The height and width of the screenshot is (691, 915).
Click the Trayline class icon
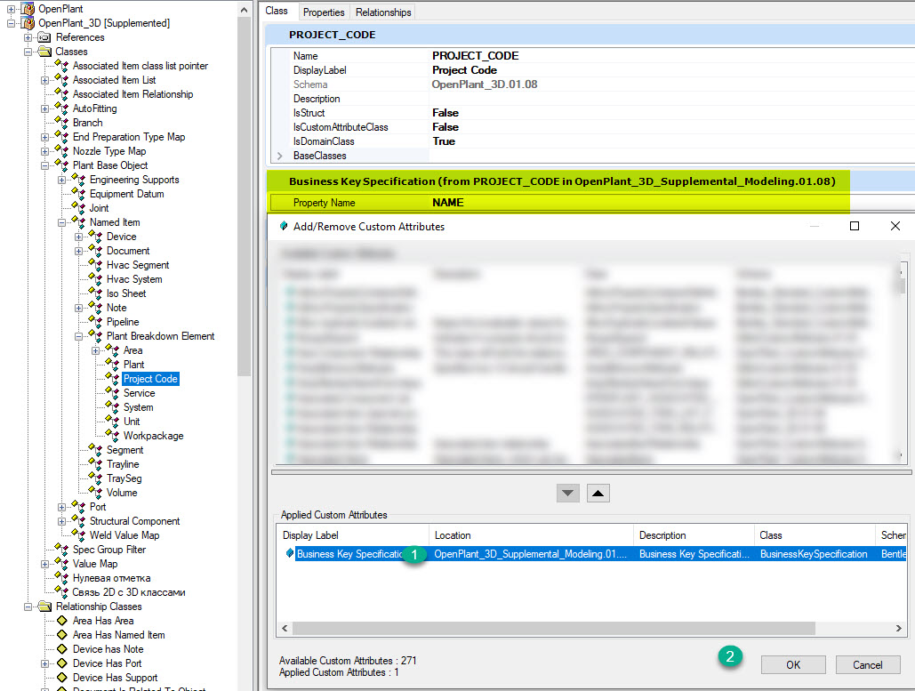[x=95, y=464]
